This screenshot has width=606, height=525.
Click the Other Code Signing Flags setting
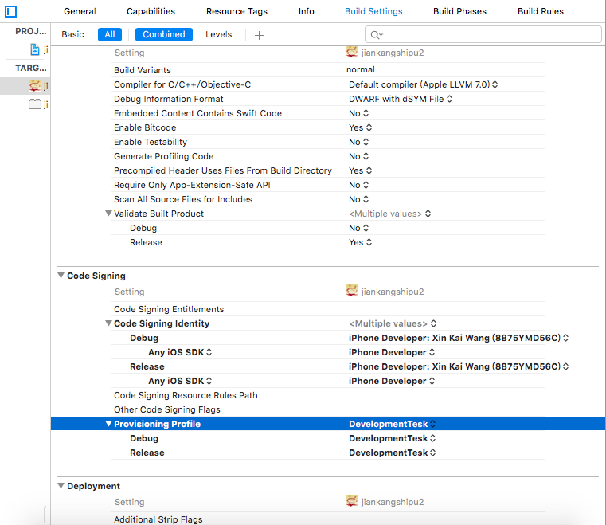click(x=166, y=409)
